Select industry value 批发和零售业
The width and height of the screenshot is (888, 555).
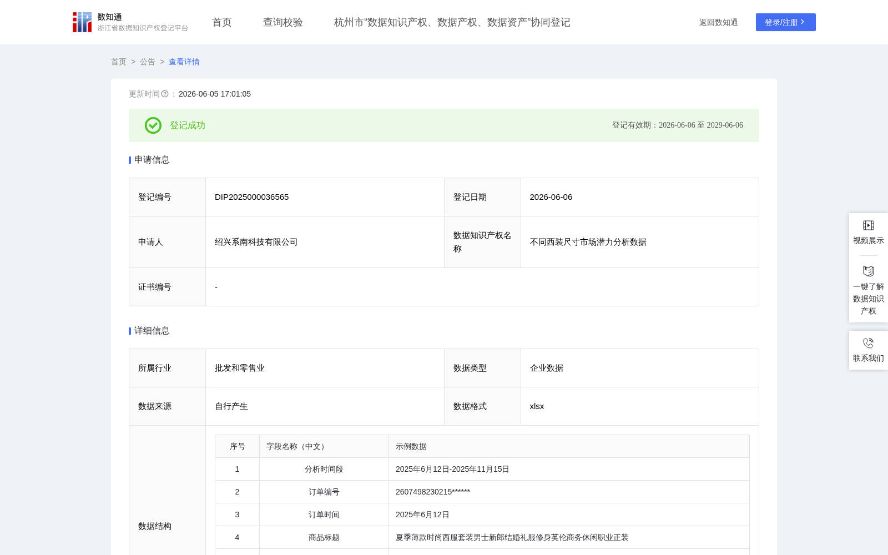[240, 368]
